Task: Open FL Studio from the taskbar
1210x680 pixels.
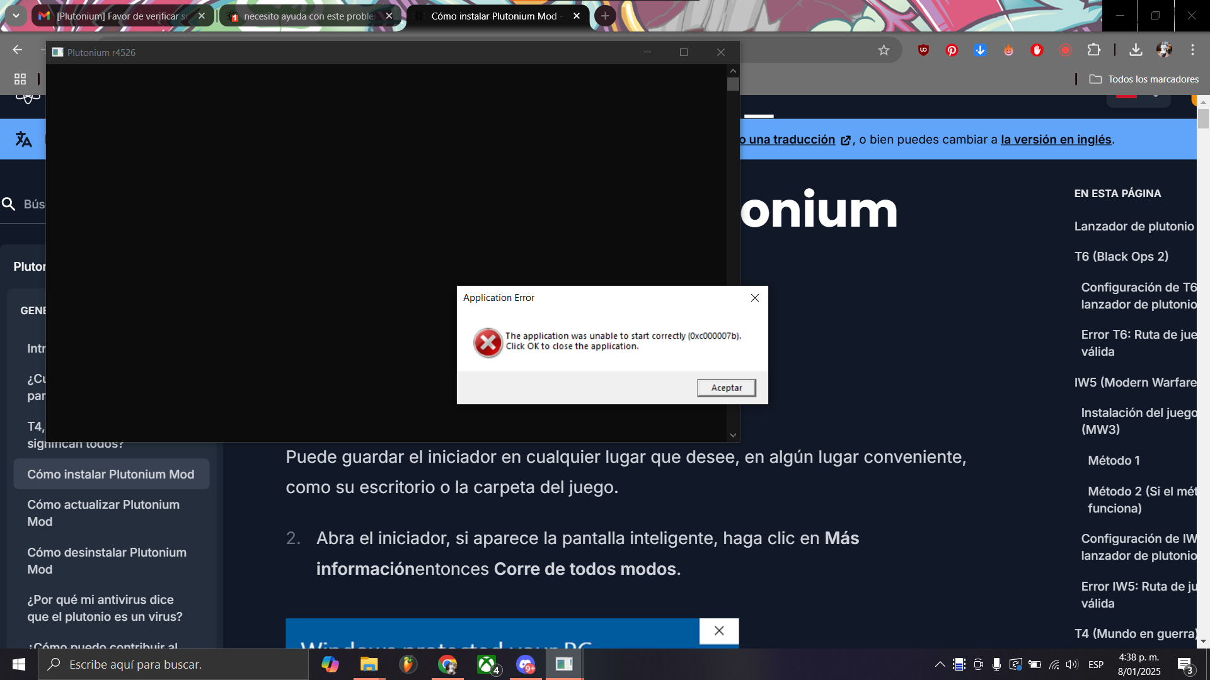Action: pos(408,664)
